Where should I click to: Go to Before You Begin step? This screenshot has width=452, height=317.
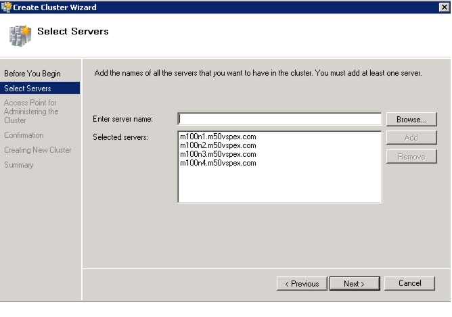click(x=32, y=74)
